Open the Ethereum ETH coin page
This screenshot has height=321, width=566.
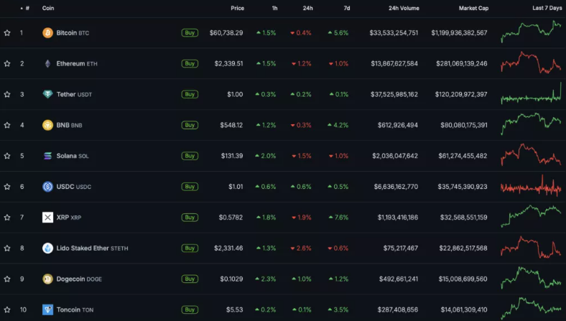(x=77, y=63)
